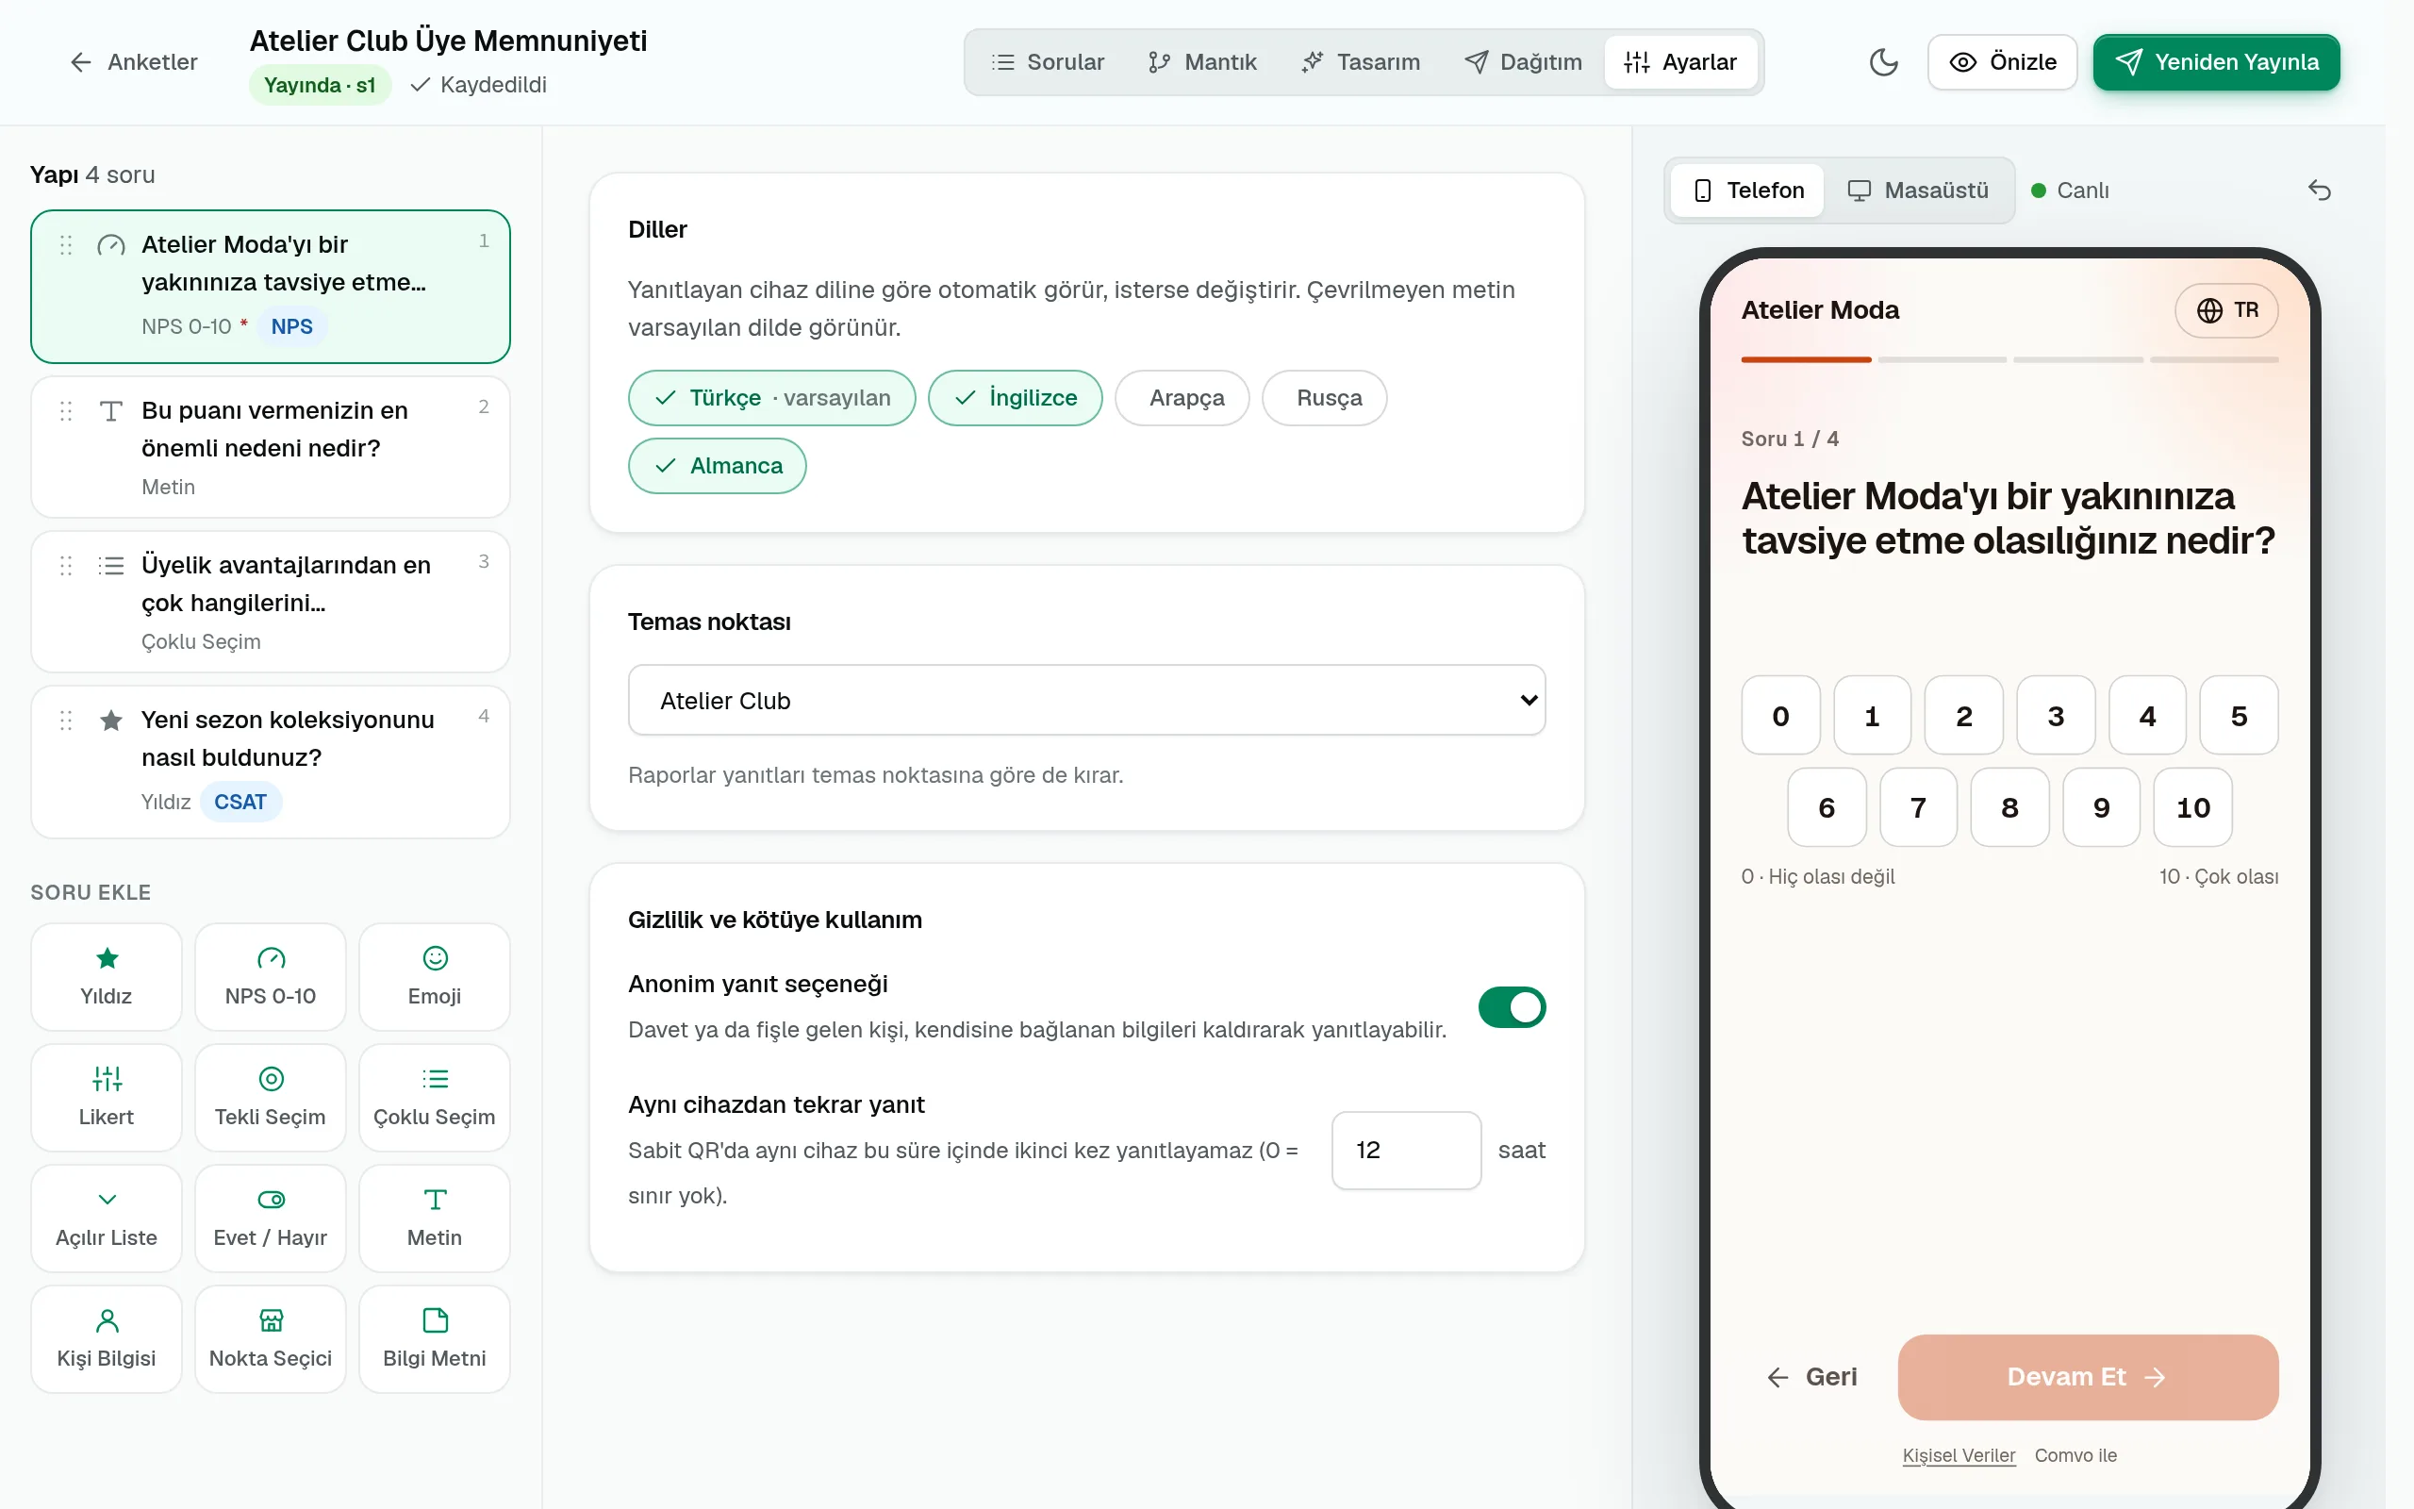Image resolution: width=2414 pixels, height=1509 pixels.
Task: Click the undo arrow in the preview panel
Action: (2320, 190)
